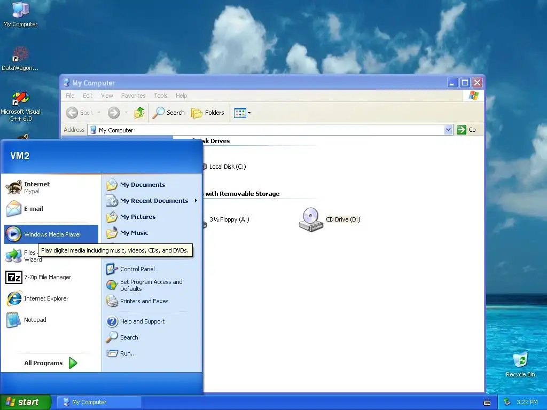Image resolution: width=547 pixels, height=410 pixels.
Task: Open the Back history dropdown arrow
Action: [99, 113]
